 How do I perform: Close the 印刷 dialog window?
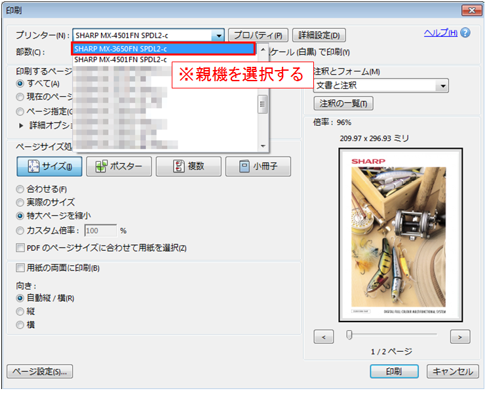[471, 10]
